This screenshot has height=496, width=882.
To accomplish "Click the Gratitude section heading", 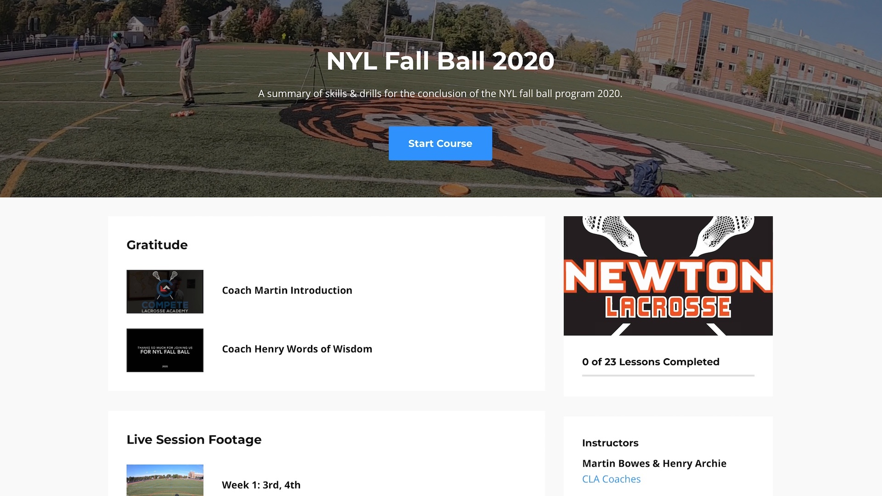I will 157,245.
